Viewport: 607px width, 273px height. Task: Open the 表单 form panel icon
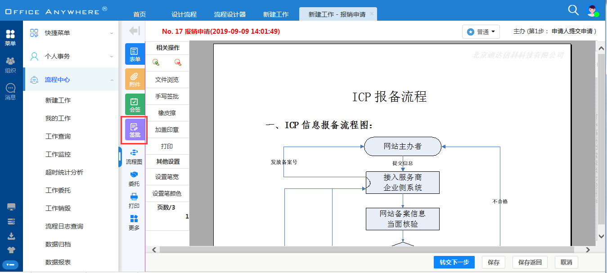tap(135, 54)
